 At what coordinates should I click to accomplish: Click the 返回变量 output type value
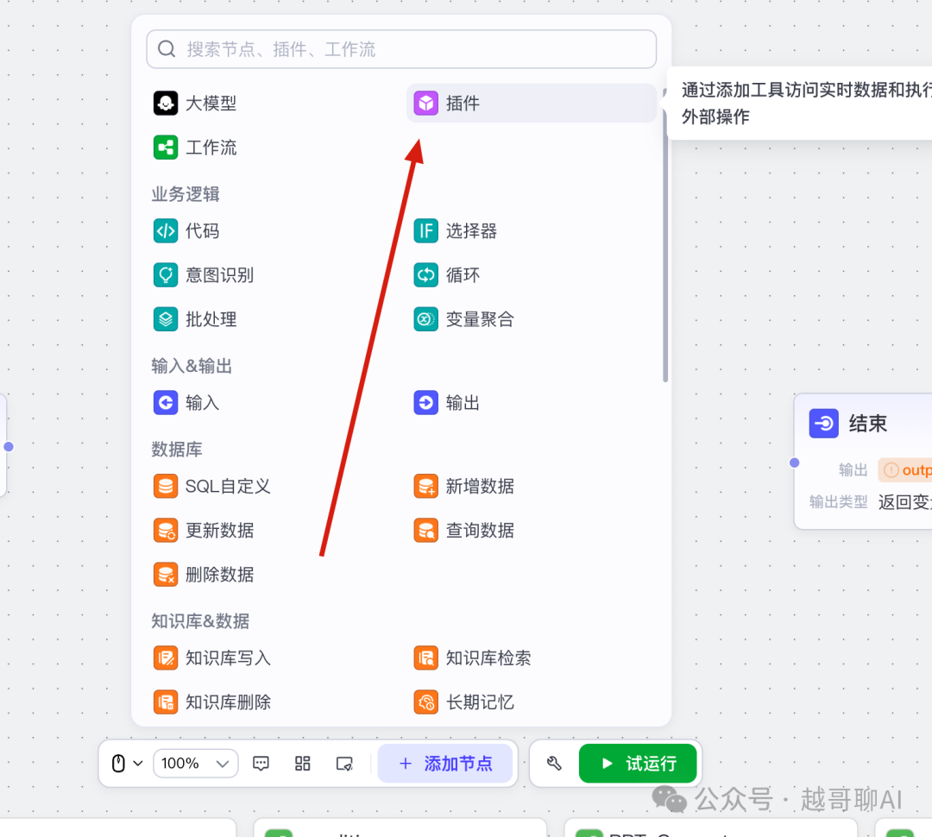click(x=904, y=502)
